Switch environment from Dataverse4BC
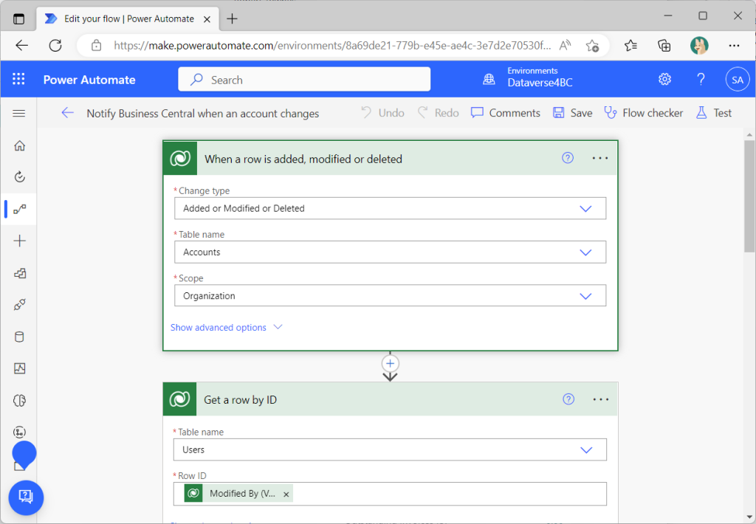Viewport: 756px width, 524px height. 540,77
